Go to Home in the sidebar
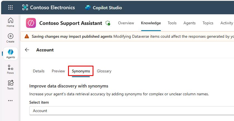This screenshot has height=121, width=234. point(10,22)
